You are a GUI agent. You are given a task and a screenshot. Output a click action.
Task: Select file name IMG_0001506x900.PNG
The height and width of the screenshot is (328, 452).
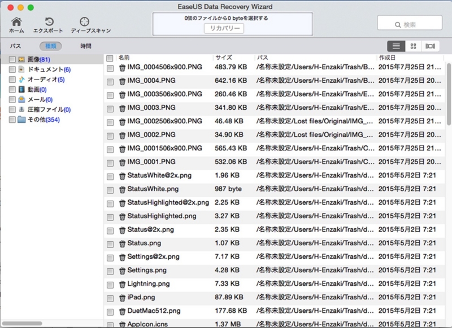pos(164,148)
